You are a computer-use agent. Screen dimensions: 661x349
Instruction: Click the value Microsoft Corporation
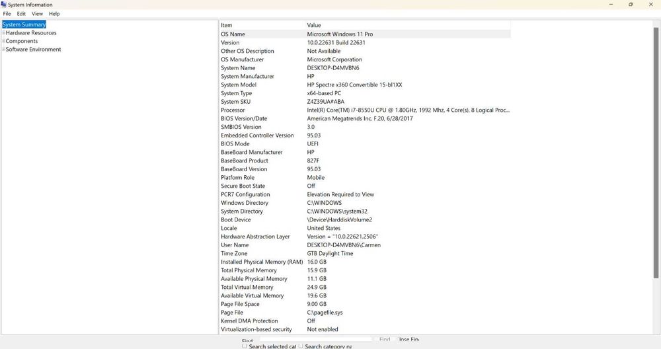point(334,59)
